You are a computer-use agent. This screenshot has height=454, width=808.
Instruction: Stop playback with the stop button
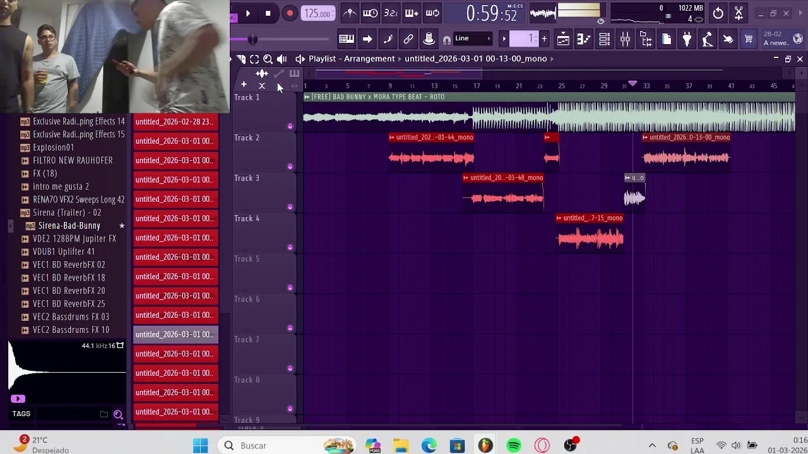click(268, 13)
